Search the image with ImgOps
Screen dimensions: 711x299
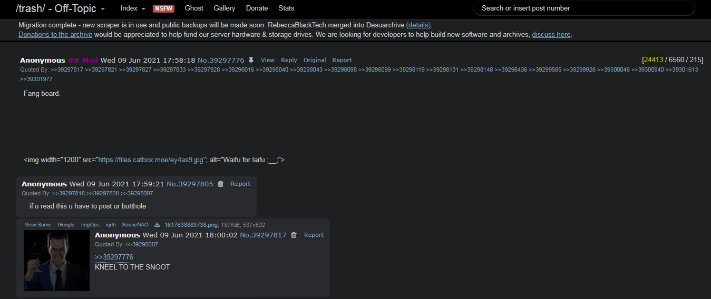[x=90, y=225]
